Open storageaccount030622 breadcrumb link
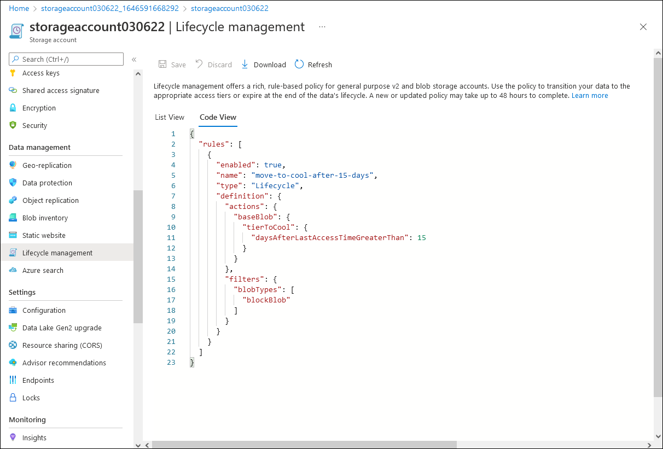663x449 pixels. [x=230, y=9]
